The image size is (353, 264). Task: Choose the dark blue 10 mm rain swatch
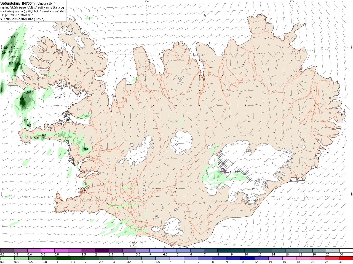(247, 258)
